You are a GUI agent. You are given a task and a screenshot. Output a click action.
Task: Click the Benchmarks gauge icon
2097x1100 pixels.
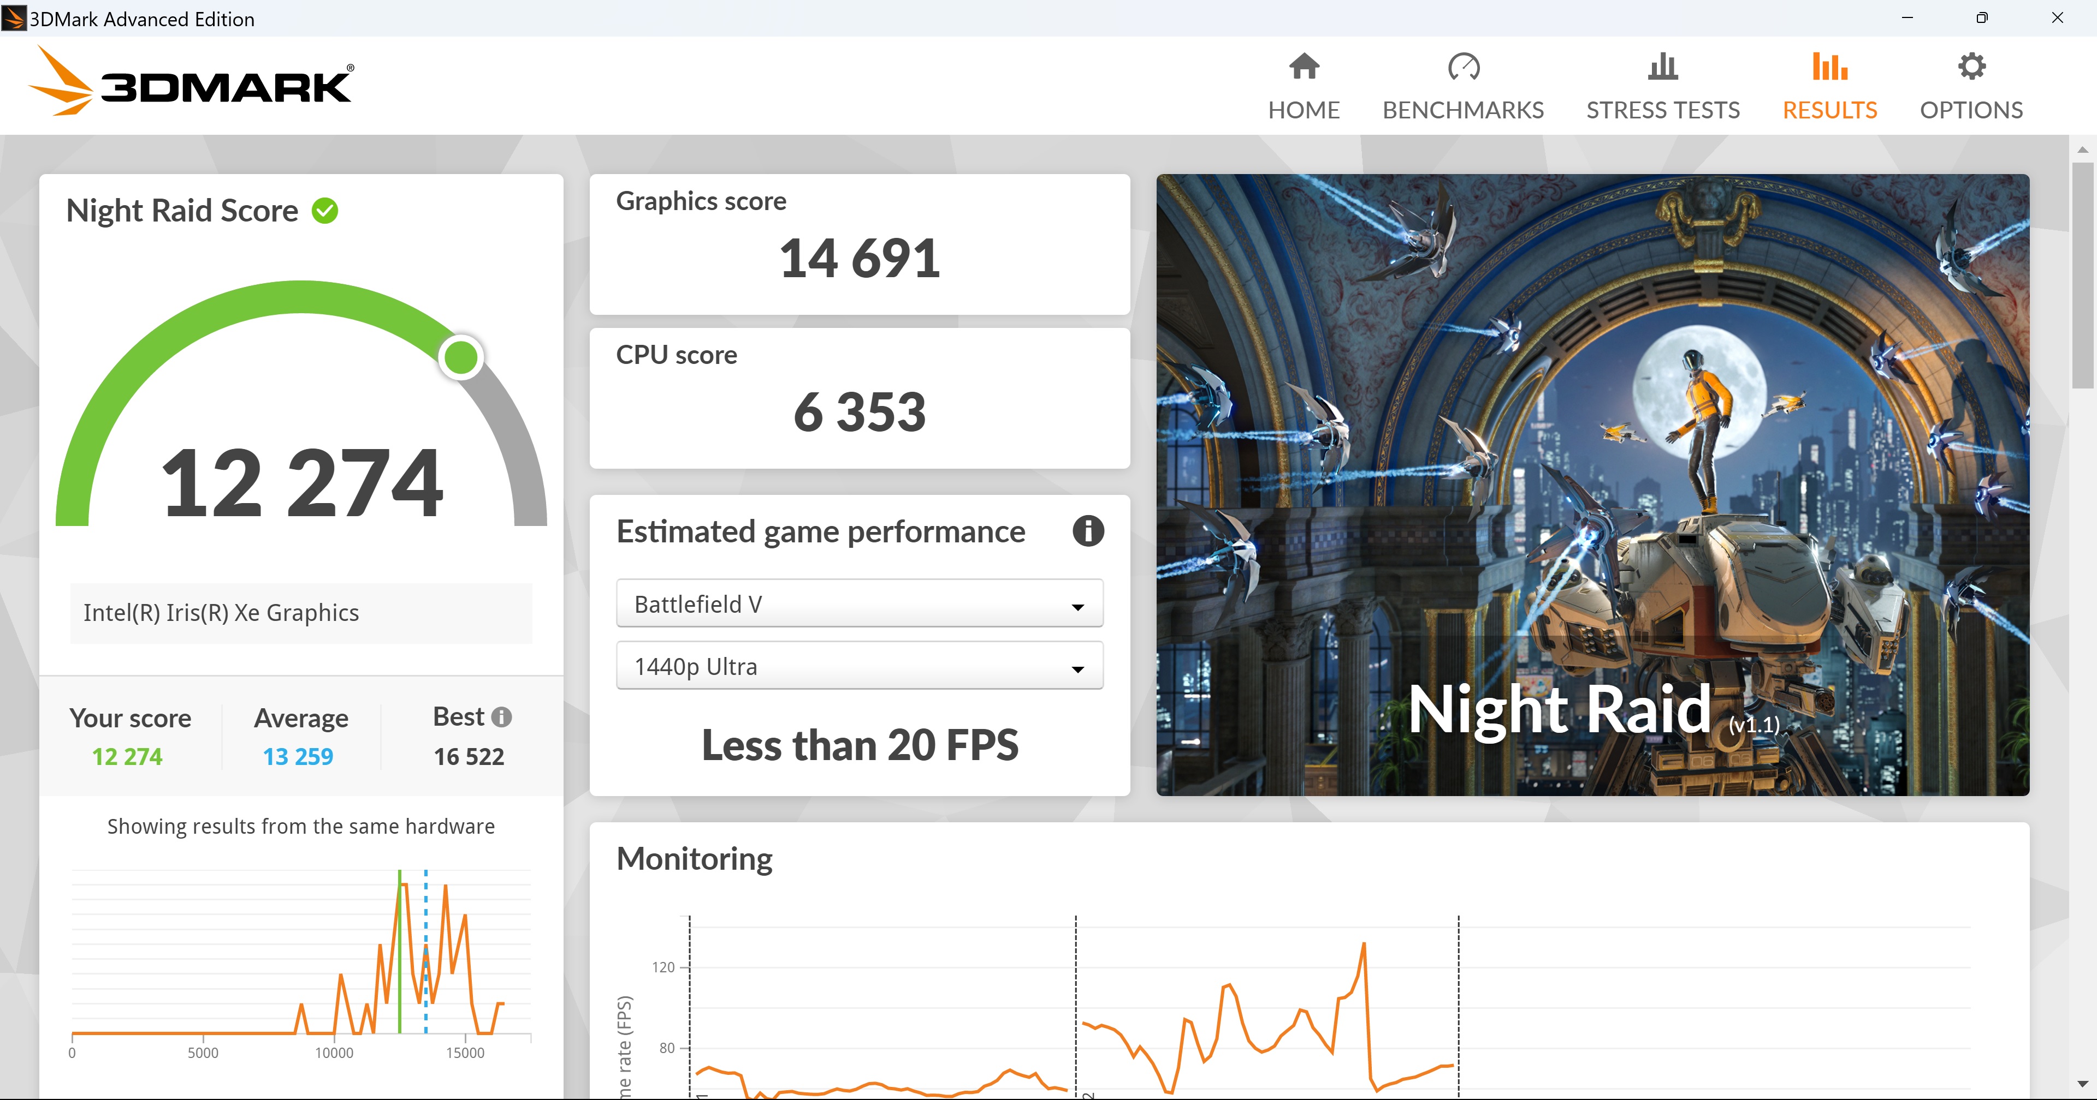point(1463,67)
